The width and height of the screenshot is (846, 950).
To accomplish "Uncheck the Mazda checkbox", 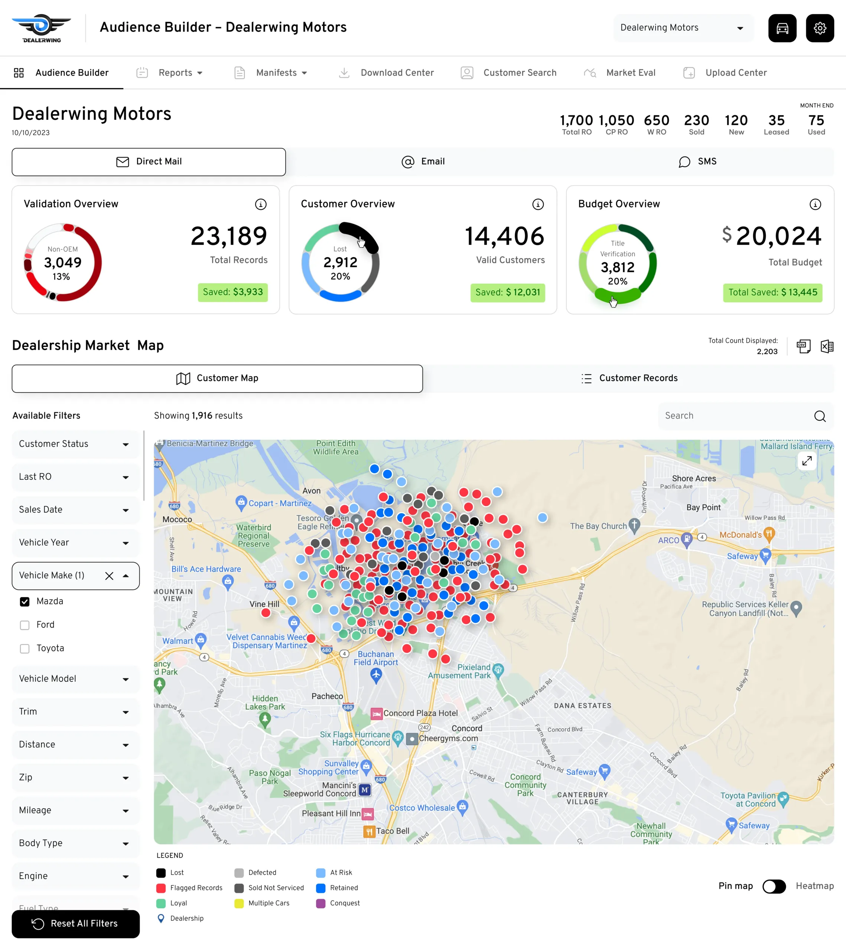I will pyautogui.click(x=25, y=602).
